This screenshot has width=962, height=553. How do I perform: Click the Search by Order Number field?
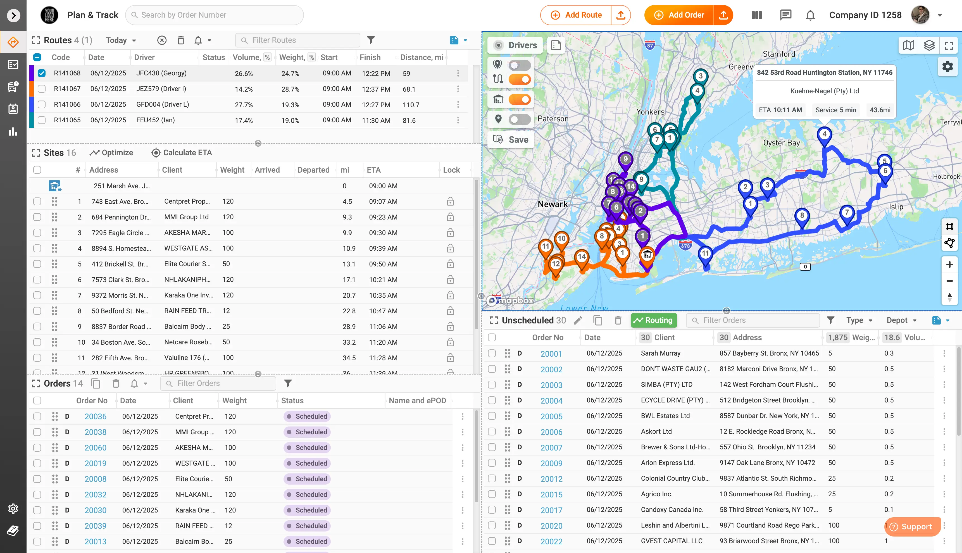pyautogui.click(x=215, y=15)
